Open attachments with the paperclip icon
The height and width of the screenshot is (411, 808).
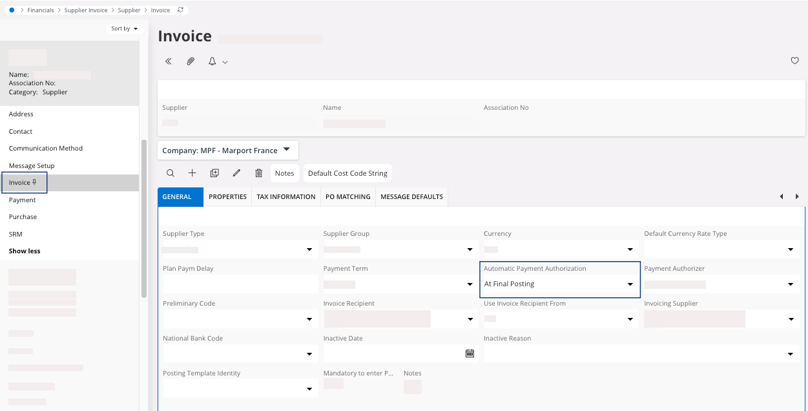(x=191, y=61)
